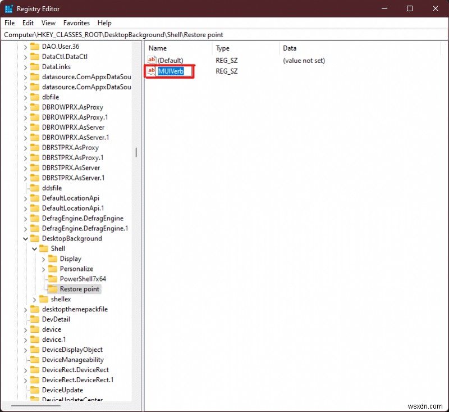Open the Favorites menu
This screenshot has width=449, height=412.
click(76, 23)
